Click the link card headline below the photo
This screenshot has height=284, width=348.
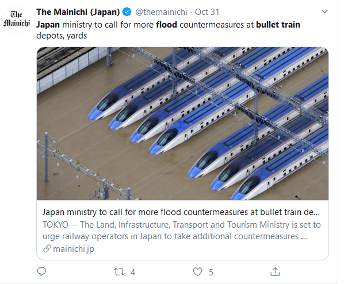pos(181,211)
